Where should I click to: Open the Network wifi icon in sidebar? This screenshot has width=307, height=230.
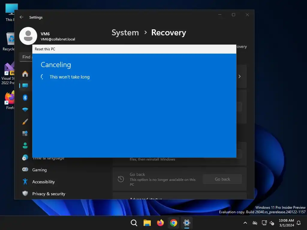pos(25,110)
